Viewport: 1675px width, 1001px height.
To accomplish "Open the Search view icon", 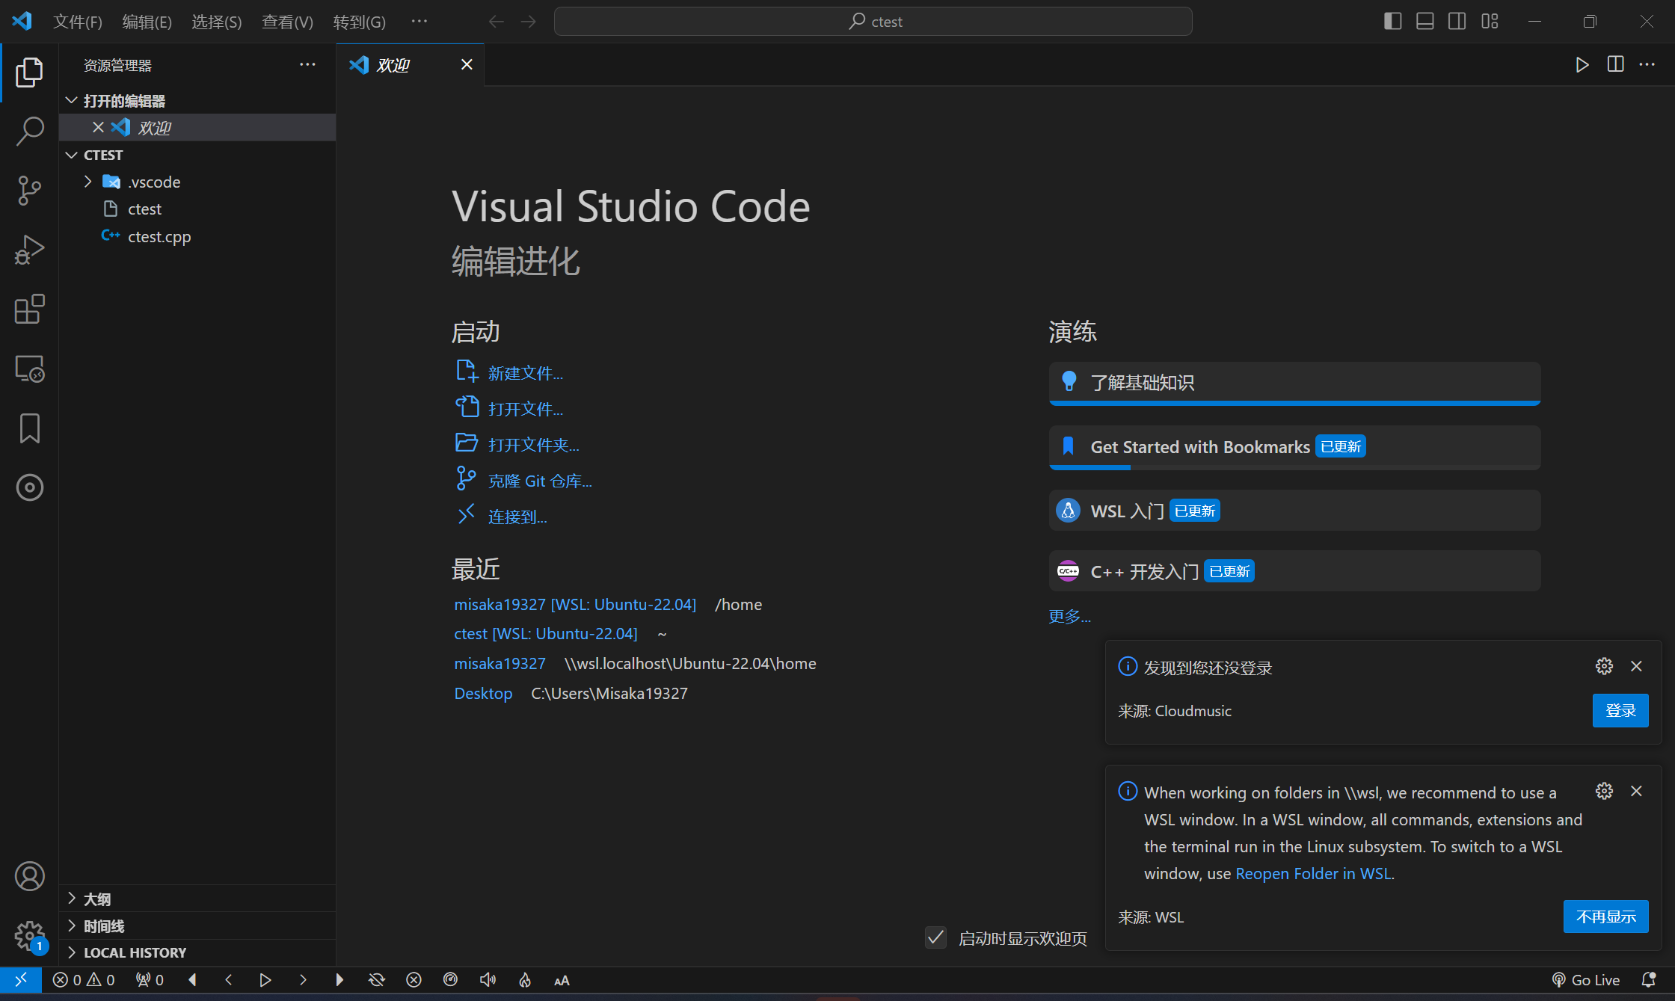I will pyautogui.click(x=29, y=131).
